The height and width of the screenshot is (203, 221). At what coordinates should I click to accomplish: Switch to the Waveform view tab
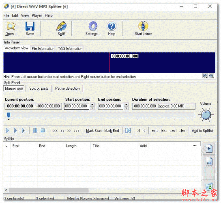click(x=17, y=48)
